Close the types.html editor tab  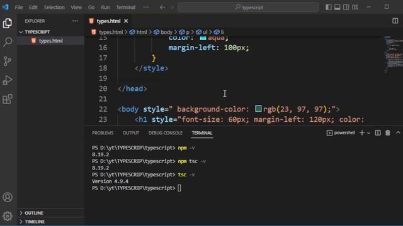[126, 21]
